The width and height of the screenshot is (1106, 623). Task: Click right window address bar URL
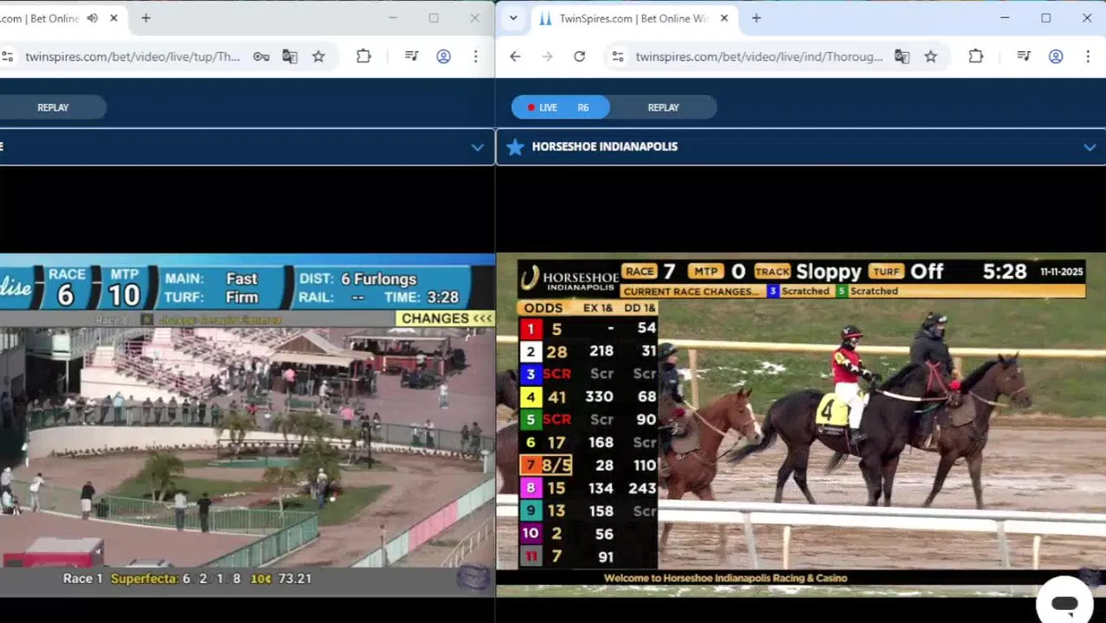point(759,56)
